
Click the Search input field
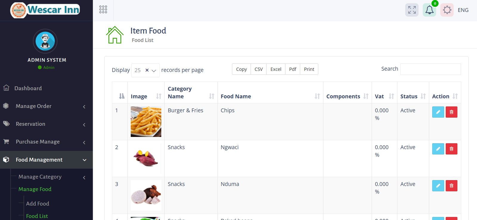click(x=430, y=69)
